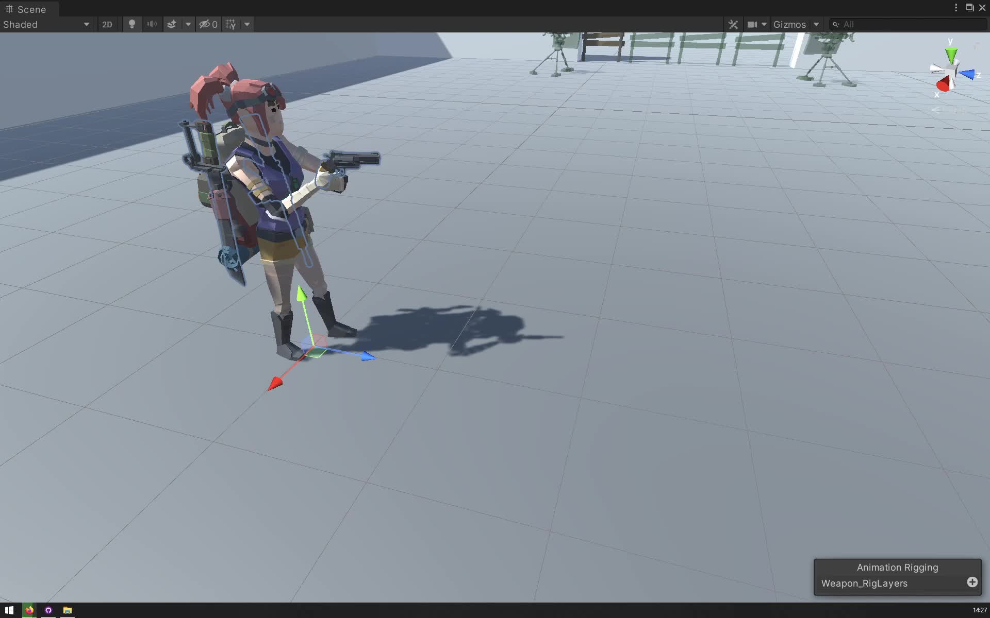Enable the 2D toggle in the Scene toolbar
990x618 pixels.
tap(107, 24)
